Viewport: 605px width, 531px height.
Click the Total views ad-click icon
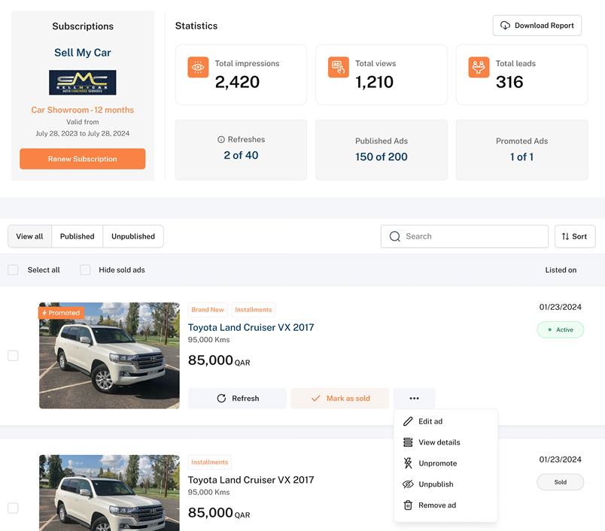click(339, 67)
